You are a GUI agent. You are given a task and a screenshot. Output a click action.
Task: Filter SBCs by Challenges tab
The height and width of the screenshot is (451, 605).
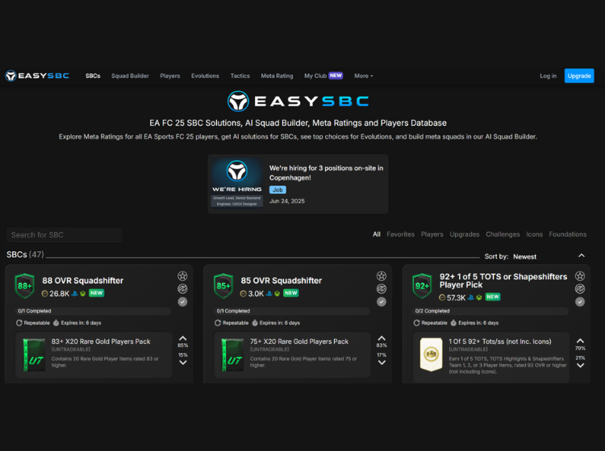[x=503, y=234]
